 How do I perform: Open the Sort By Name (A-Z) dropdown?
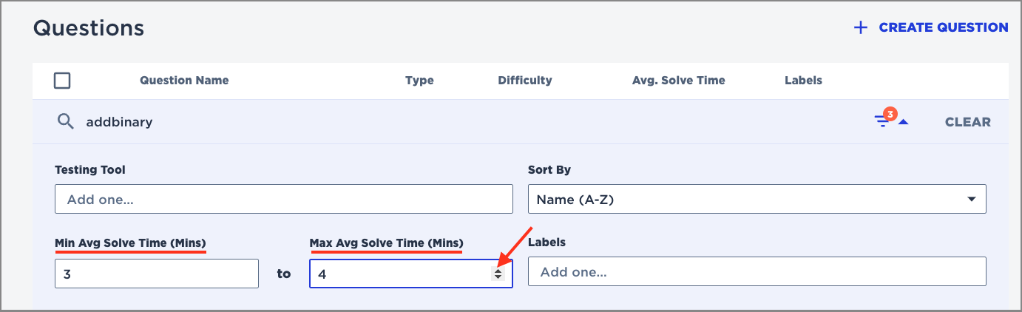(x=757, y=199)
